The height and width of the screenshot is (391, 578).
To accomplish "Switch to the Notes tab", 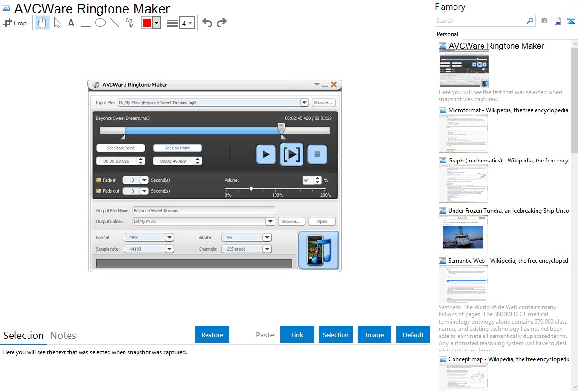I will (x=63, y=336).
